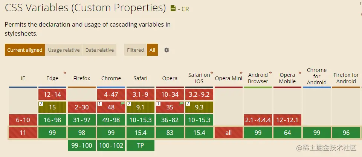Click the asterisk beside Opera Mini

(x=241, y=73)
